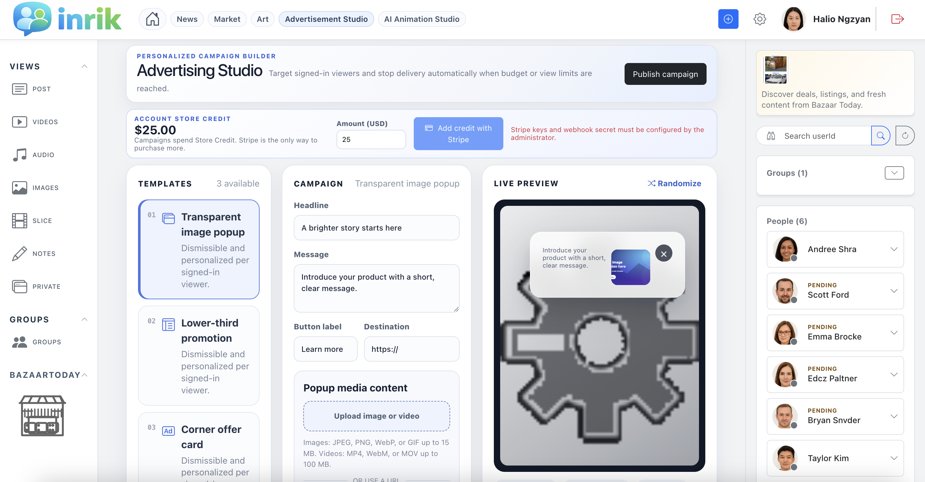Expand Emma Brocke's row chevron
This screenshot has width=925, height=482.
[x=894, y=333]
